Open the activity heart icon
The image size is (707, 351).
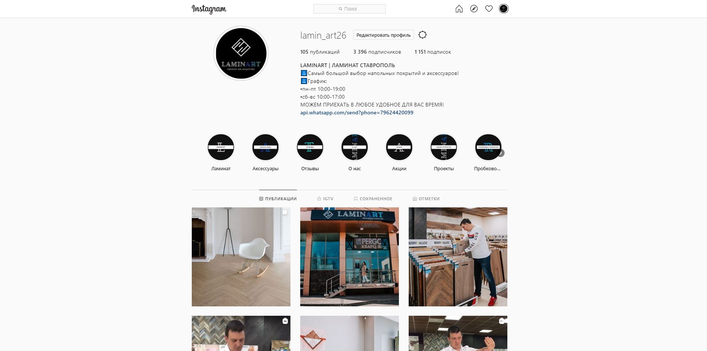click(489, 9)
